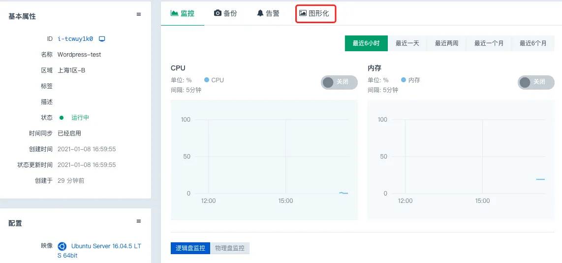Select the 最近6小时 time range

[x=366, y=43]
